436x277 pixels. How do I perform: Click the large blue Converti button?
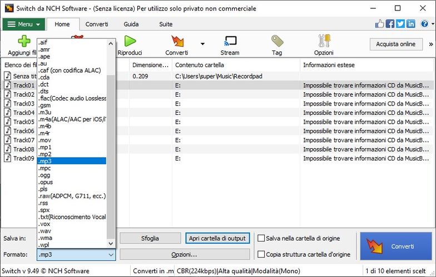click(396, 246)
